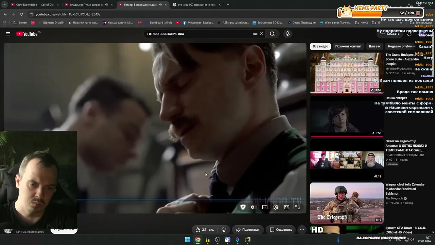Select the Все видео filter chip

click(320, 46)
